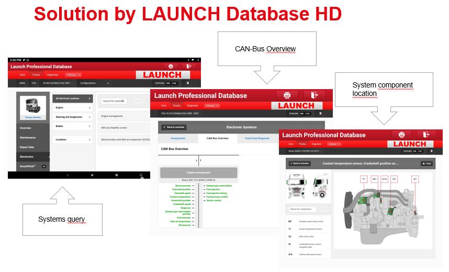The width and height of the screenshot is (449, 272).
Task: Select V2 marker label on engine diagram
Action: click(x=394, y=179)
